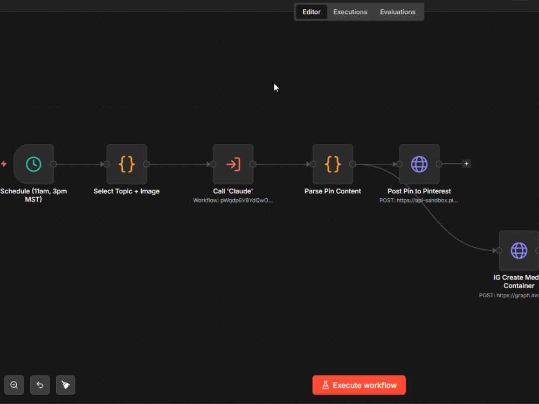Click the 'Post Pin to Pinterest' label

(x=419, y=191)
